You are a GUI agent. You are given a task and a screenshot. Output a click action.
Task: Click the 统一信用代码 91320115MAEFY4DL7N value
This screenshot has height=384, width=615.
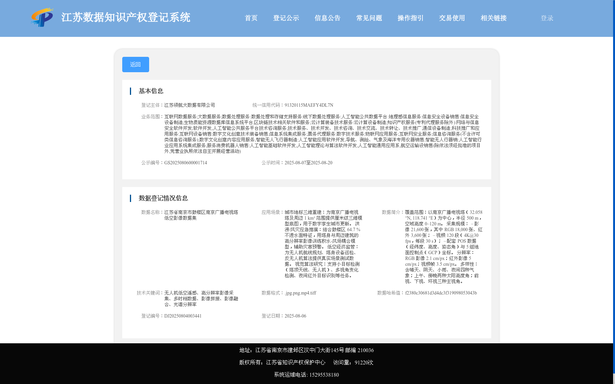pos(308,104)
